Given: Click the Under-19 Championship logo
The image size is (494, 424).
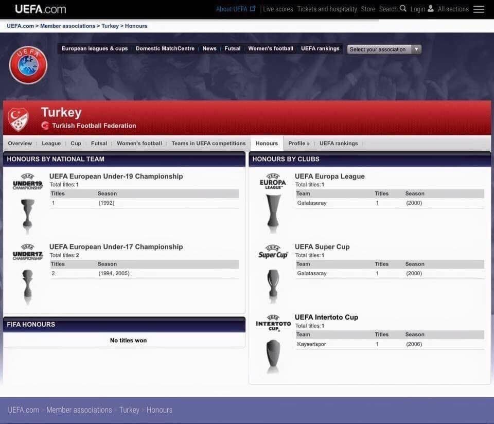Looking at the screenshot, I should (x=28, y=182).
